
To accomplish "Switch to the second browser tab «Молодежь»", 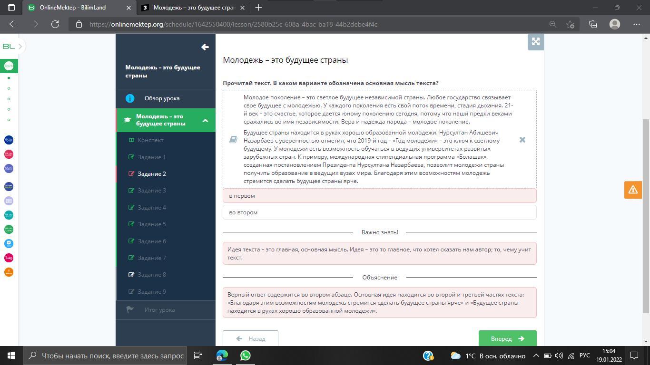I will click(194, 8).
